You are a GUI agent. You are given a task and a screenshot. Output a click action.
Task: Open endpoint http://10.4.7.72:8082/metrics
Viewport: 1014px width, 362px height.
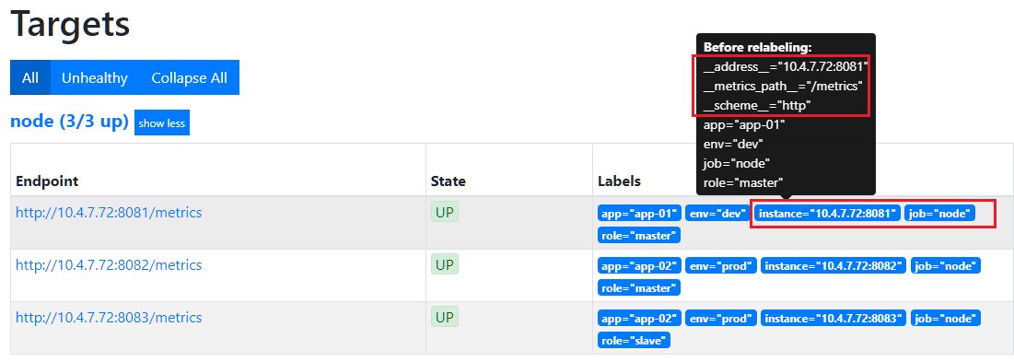click(109, 265)
